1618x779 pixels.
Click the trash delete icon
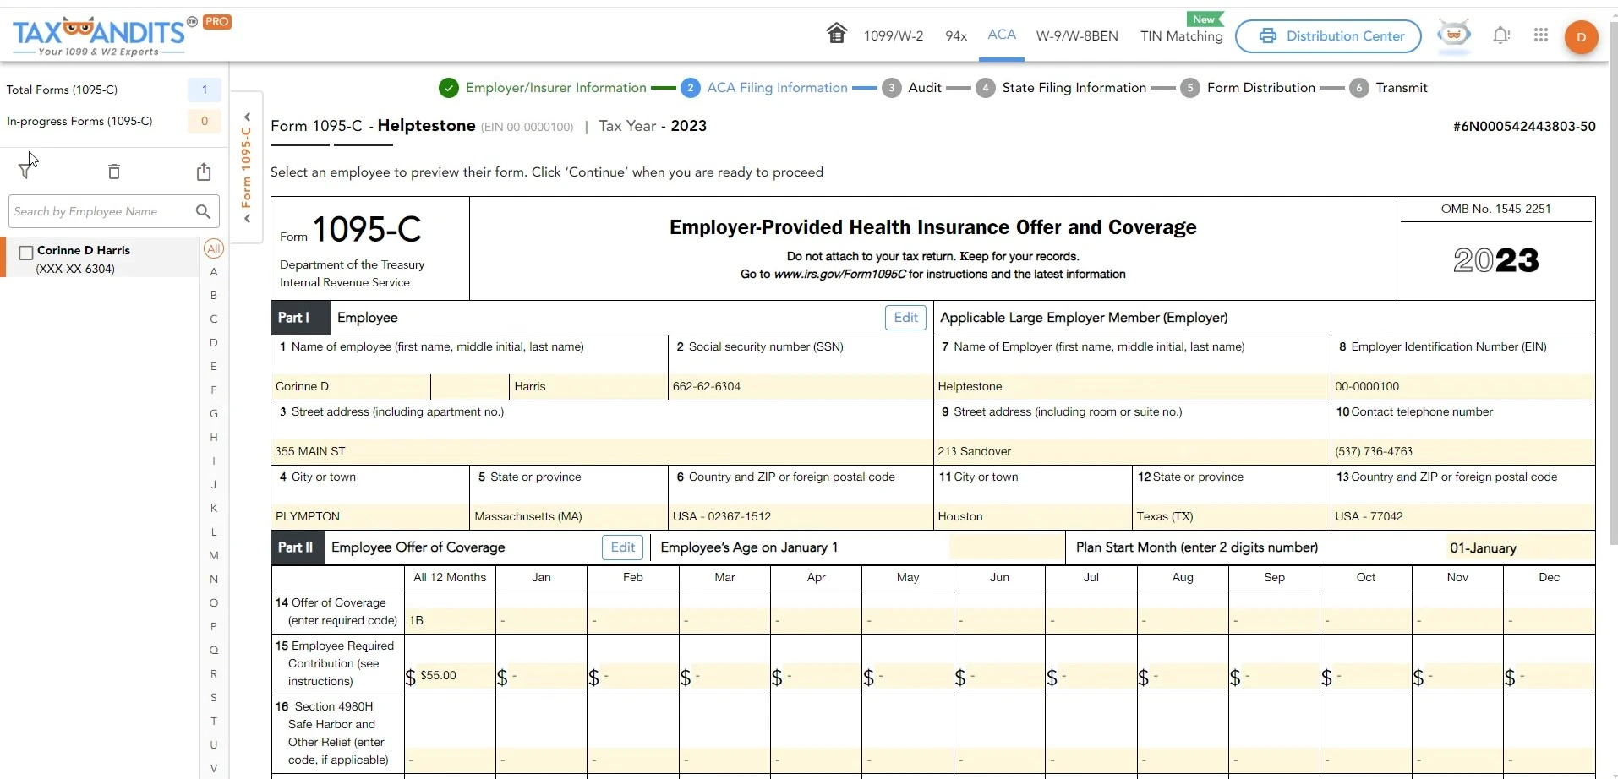[x=114, y=172]
